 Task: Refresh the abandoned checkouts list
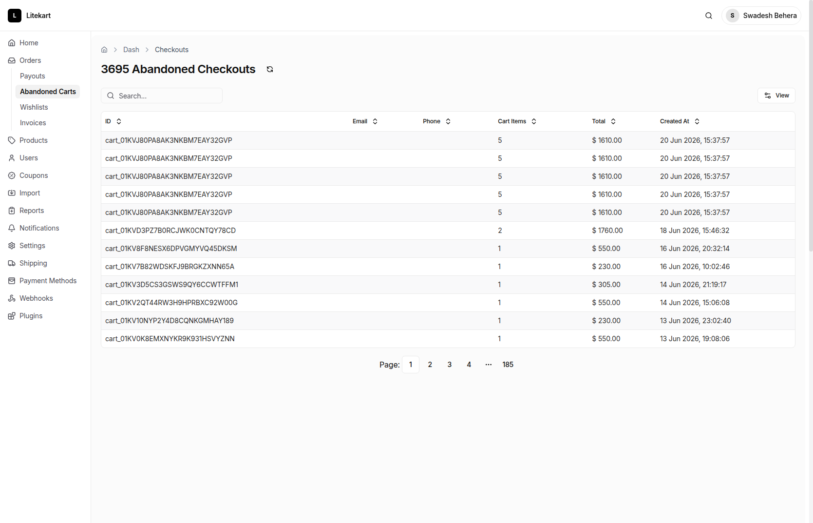(x=270, y=69)
